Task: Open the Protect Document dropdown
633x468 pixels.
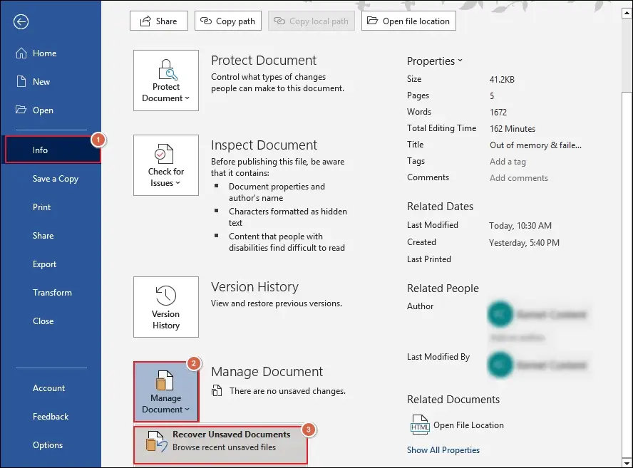Action: tap(166, 80)
